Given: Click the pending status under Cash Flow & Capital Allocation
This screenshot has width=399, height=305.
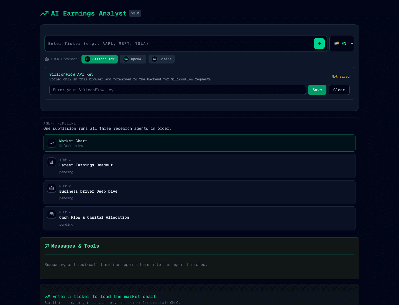Looking at the screenshot, I should (66, 225).
